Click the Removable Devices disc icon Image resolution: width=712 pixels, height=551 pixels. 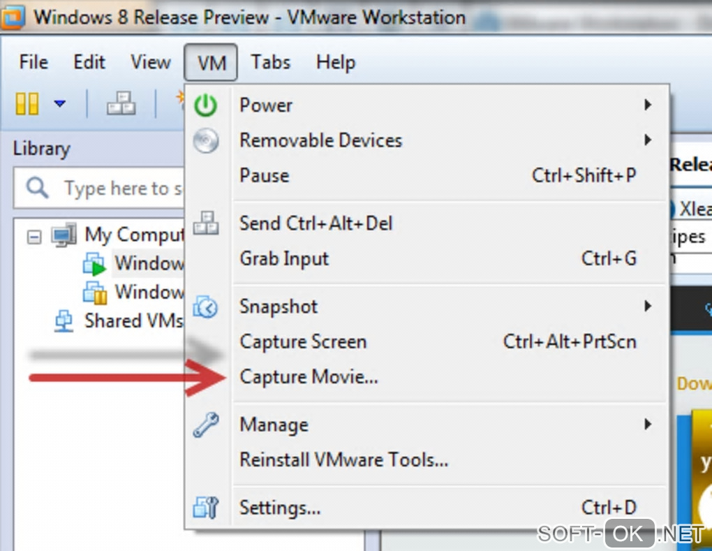pos(206,140)
